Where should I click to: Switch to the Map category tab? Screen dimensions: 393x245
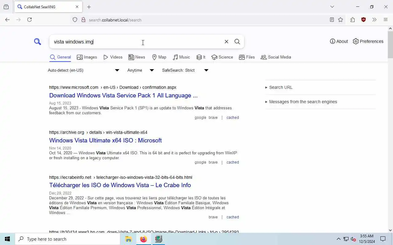coord(159,57)
